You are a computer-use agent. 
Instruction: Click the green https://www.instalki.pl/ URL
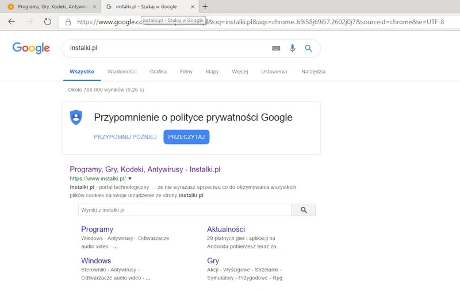coord(98,178)
